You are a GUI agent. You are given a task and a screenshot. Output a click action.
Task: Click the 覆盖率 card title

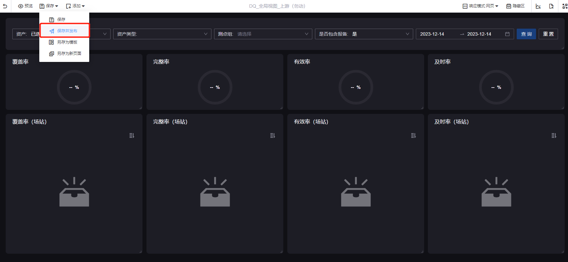20,62
